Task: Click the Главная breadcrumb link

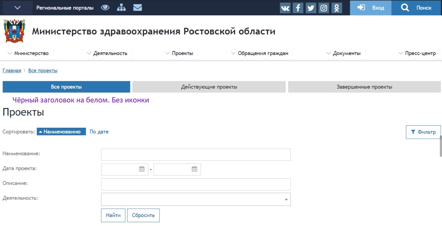Action: pyautogui.click(x=12, y=71)
